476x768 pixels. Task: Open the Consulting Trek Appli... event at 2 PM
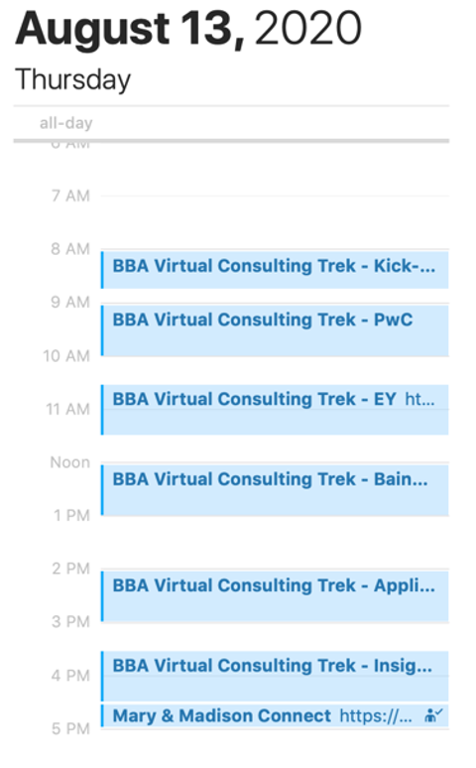(x=275, y=596)
